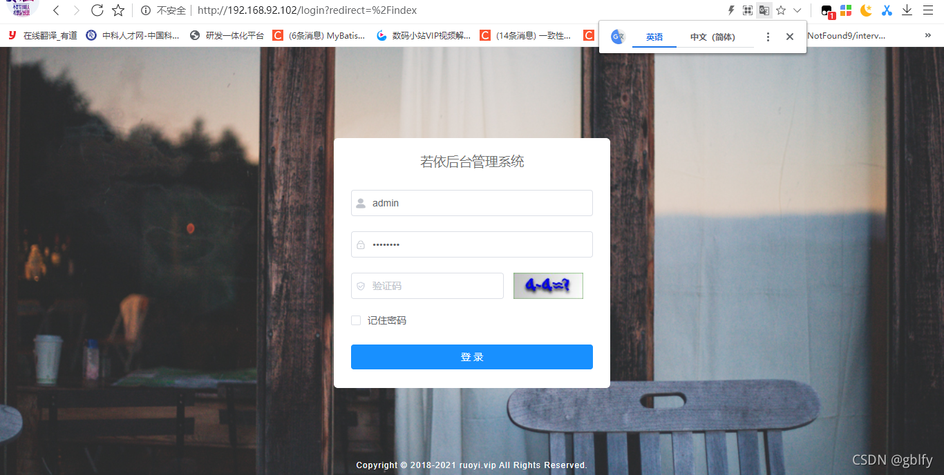Screen dimensions: 944x475
Task: Expand the address bar dropdown chevron
Action: (x=797, y=10)
